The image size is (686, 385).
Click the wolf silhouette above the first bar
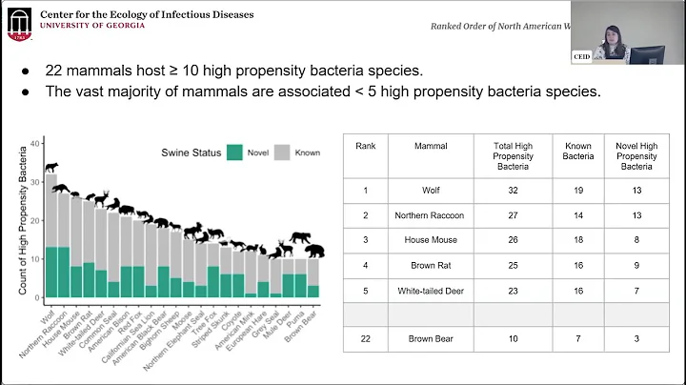tap(51, 169)
